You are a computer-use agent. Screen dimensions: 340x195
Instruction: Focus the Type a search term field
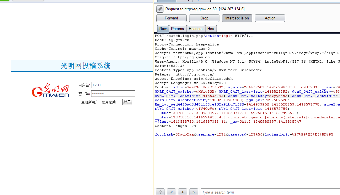point(270,192)
